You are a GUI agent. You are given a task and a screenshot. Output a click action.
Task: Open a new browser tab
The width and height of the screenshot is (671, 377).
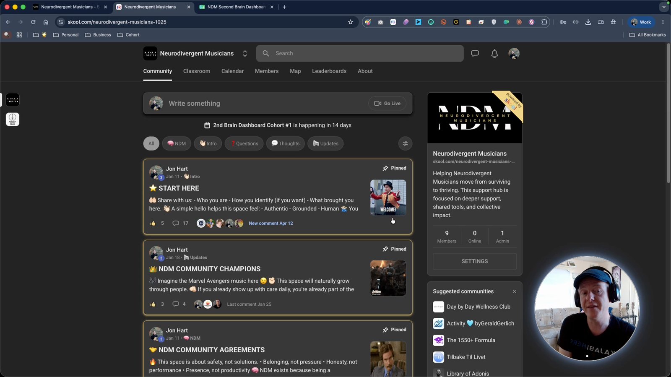click(284, 7)
